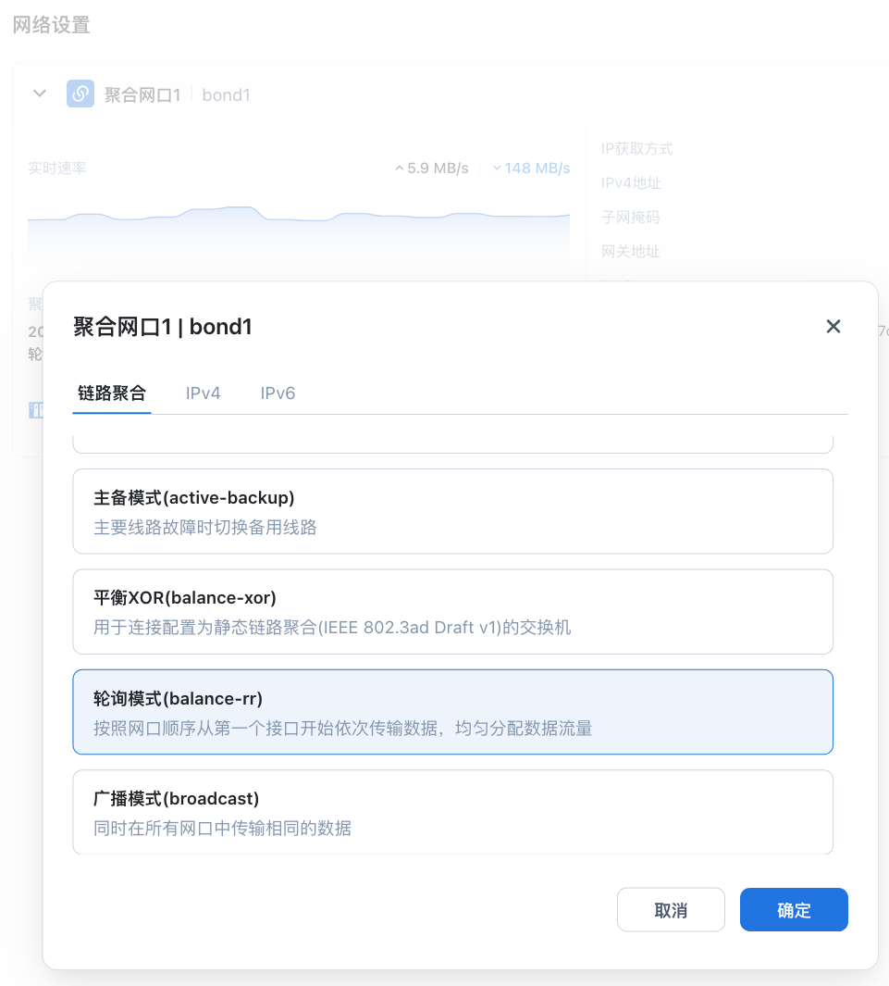The image size is (889, 986).
Task: Click the partially visible option card above 主备模式
Action: (x=453, y=444)
